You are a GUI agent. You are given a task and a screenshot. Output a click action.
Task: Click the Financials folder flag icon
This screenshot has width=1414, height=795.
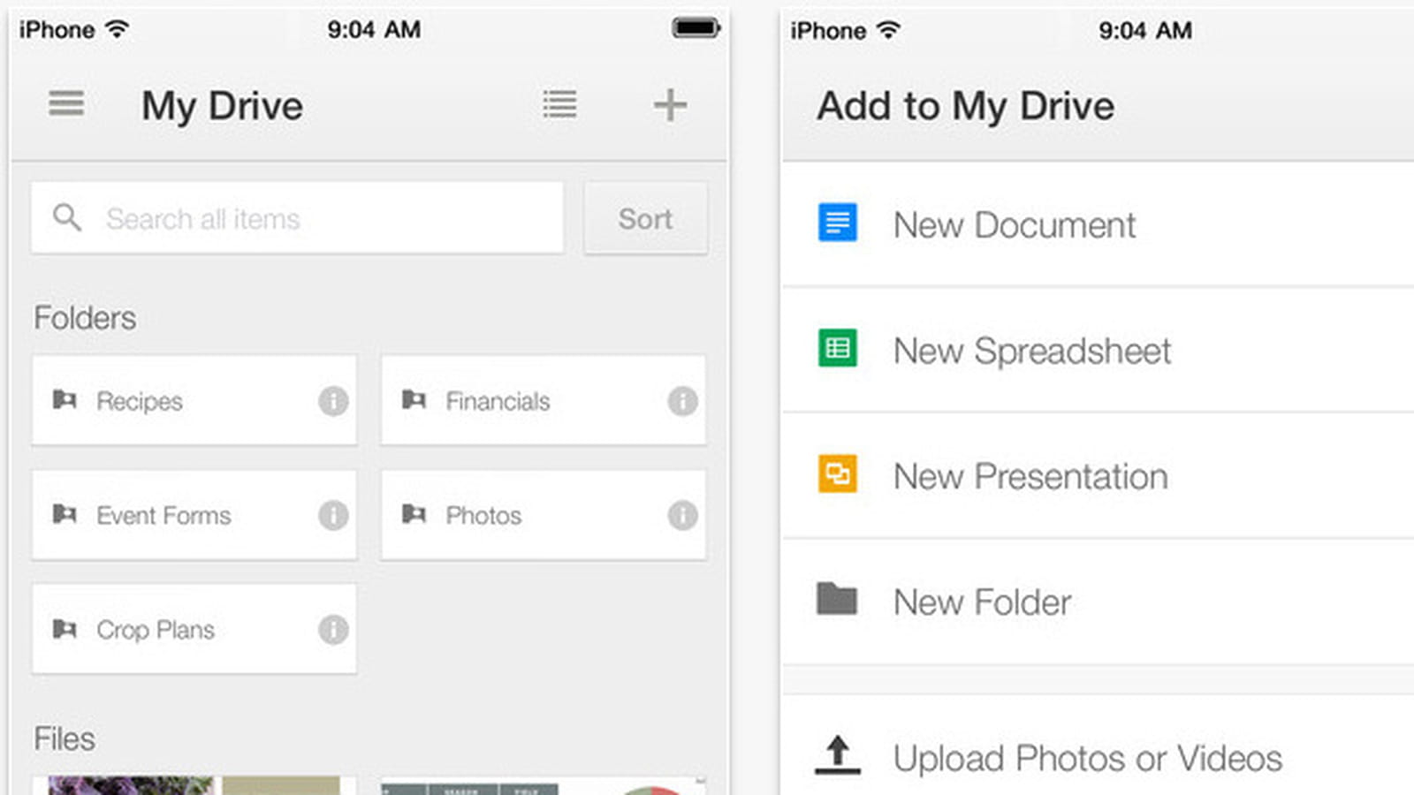pos(414,400)
